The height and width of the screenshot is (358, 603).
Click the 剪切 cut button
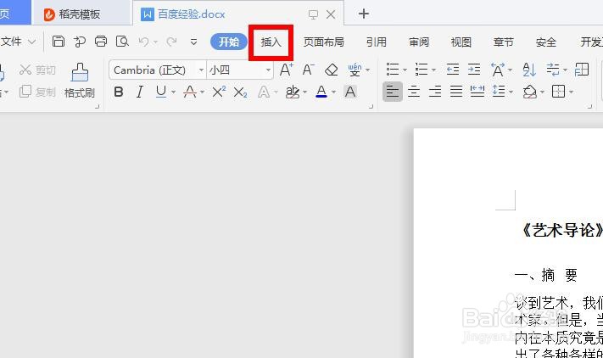[37, 70]
